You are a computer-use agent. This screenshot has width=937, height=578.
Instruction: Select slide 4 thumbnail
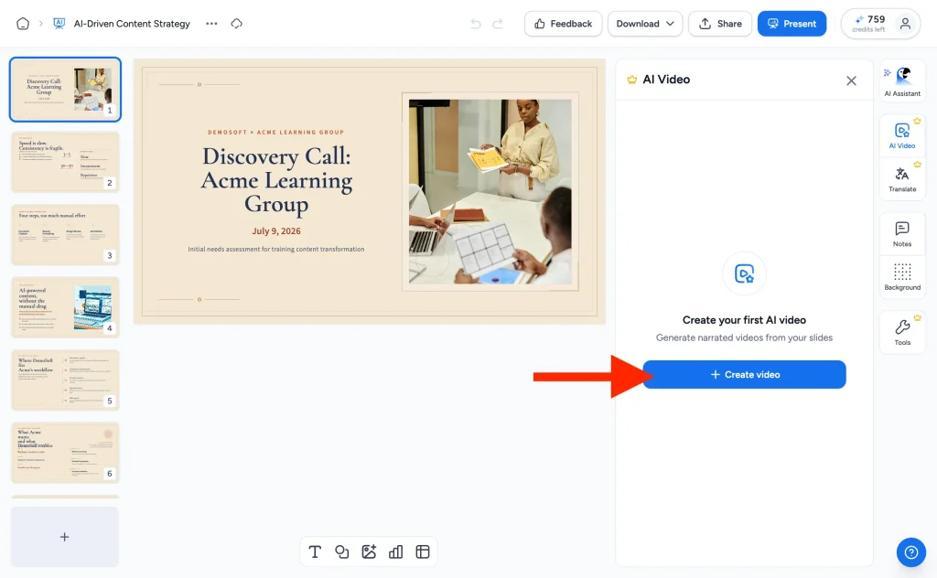coord(65,307)
